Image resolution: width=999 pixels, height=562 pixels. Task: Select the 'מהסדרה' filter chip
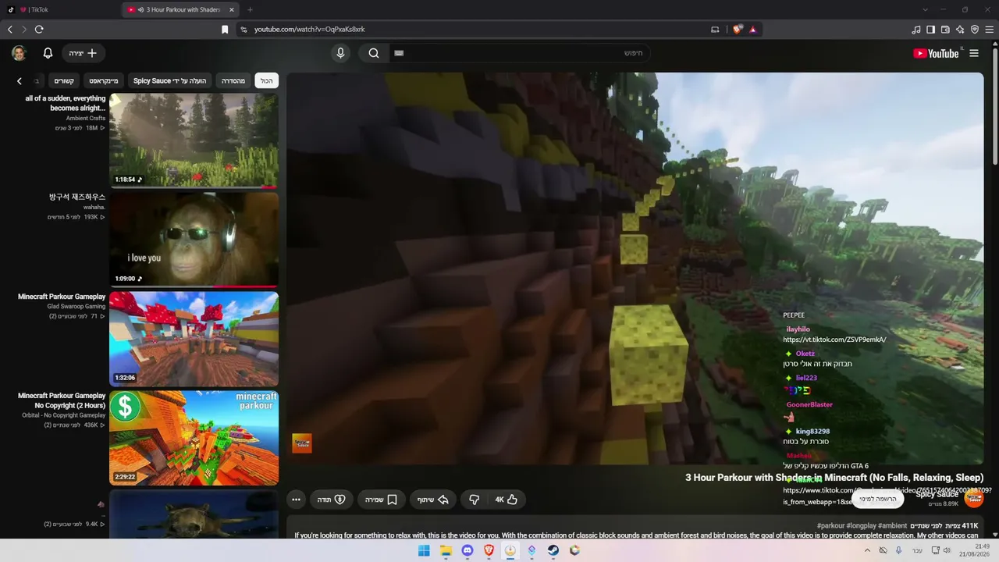(x=233, y=80)
